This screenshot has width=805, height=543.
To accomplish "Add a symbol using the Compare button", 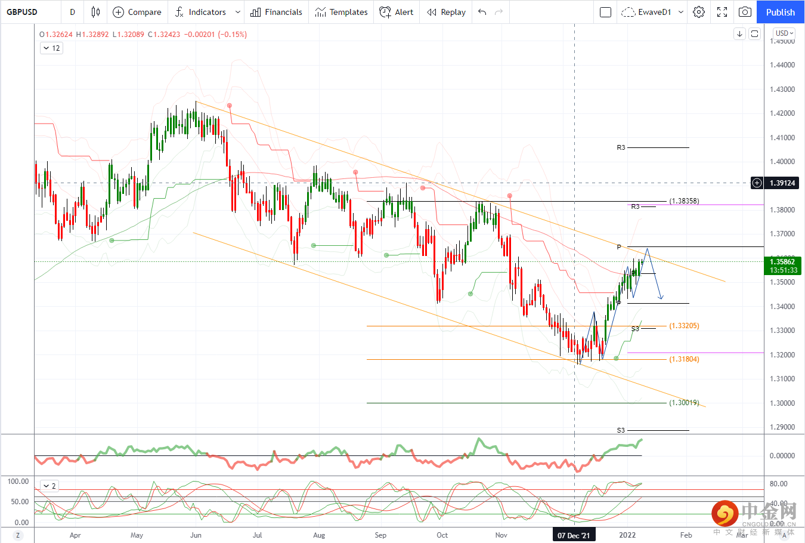I will 137,12.
